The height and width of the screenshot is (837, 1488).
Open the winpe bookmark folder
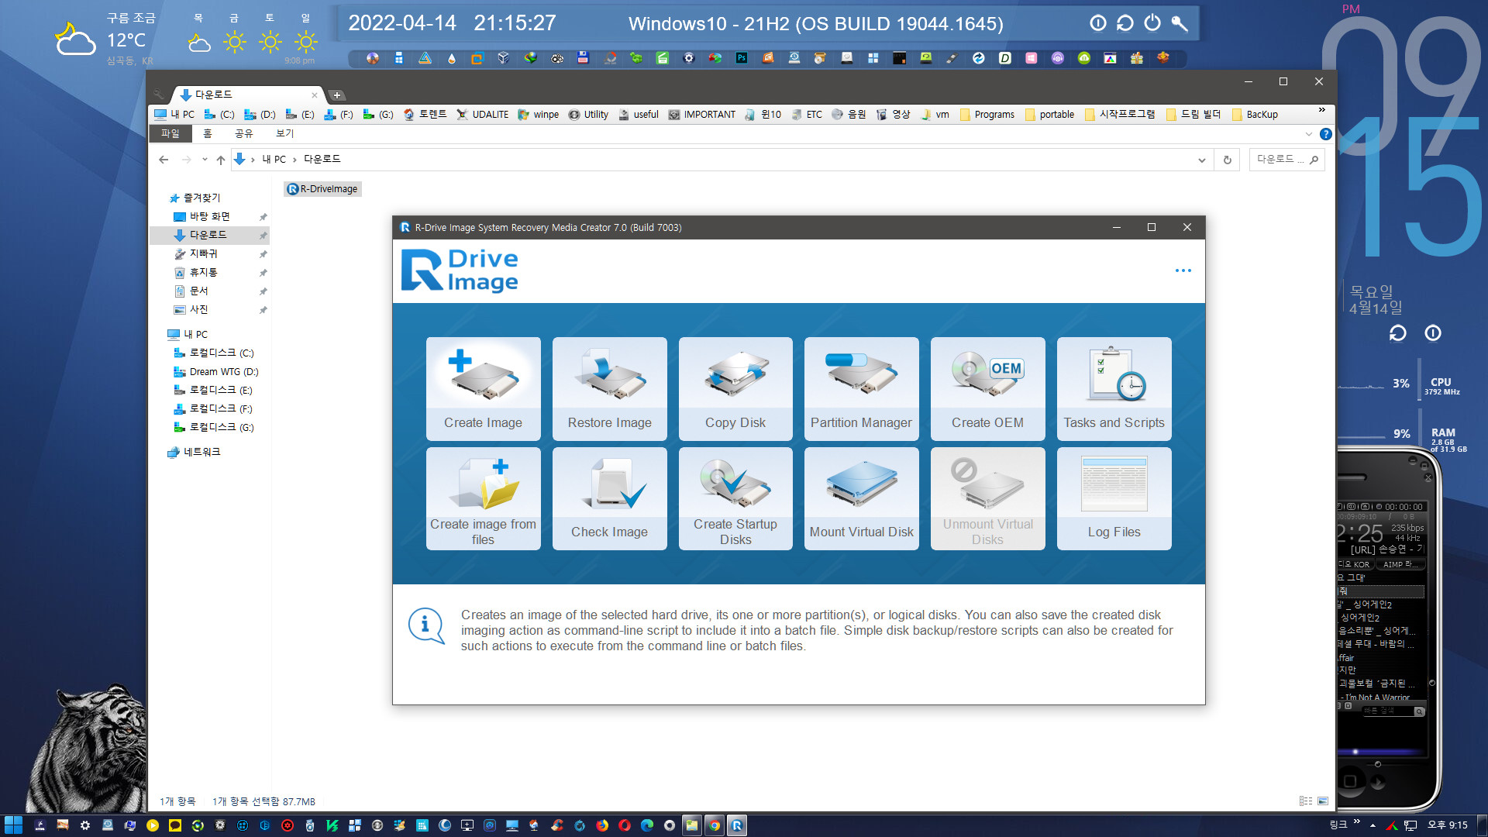pyautogui.click(x=538, y=115)
